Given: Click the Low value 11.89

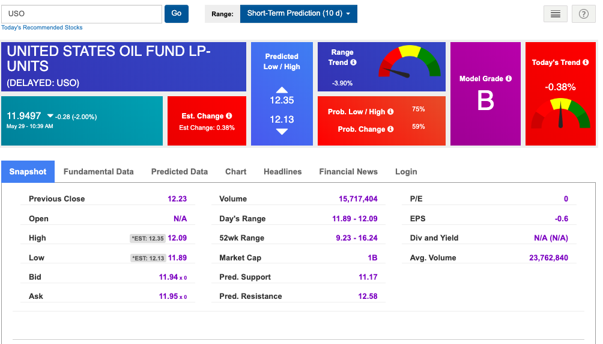Looking at the screenshot, I should click(x=177, y=258).
